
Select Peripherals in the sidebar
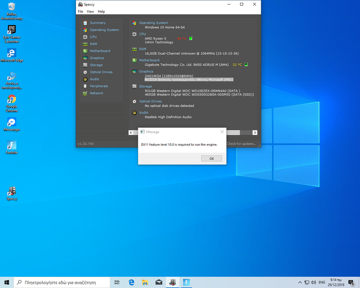[99, 86]
